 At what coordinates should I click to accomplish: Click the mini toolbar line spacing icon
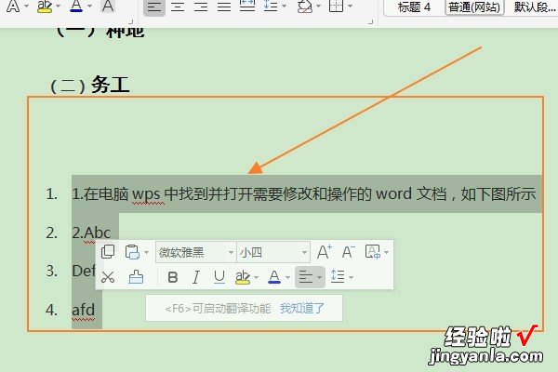tap(338, 276)
